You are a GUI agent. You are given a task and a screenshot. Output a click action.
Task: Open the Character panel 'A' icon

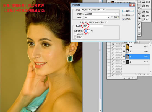139,24
